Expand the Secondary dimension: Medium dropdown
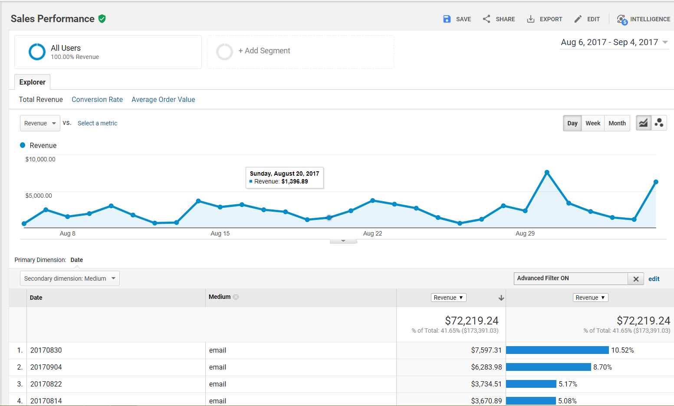The width and height of the screenshot is (674, 406). click(69, 278)
